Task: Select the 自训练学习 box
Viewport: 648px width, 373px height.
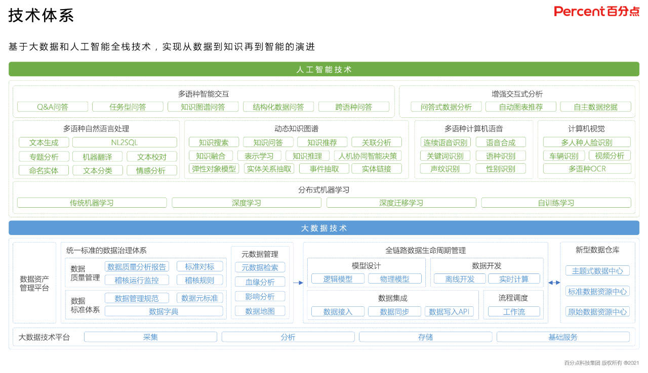Action: pyautogui.click(x=556, y=203)
